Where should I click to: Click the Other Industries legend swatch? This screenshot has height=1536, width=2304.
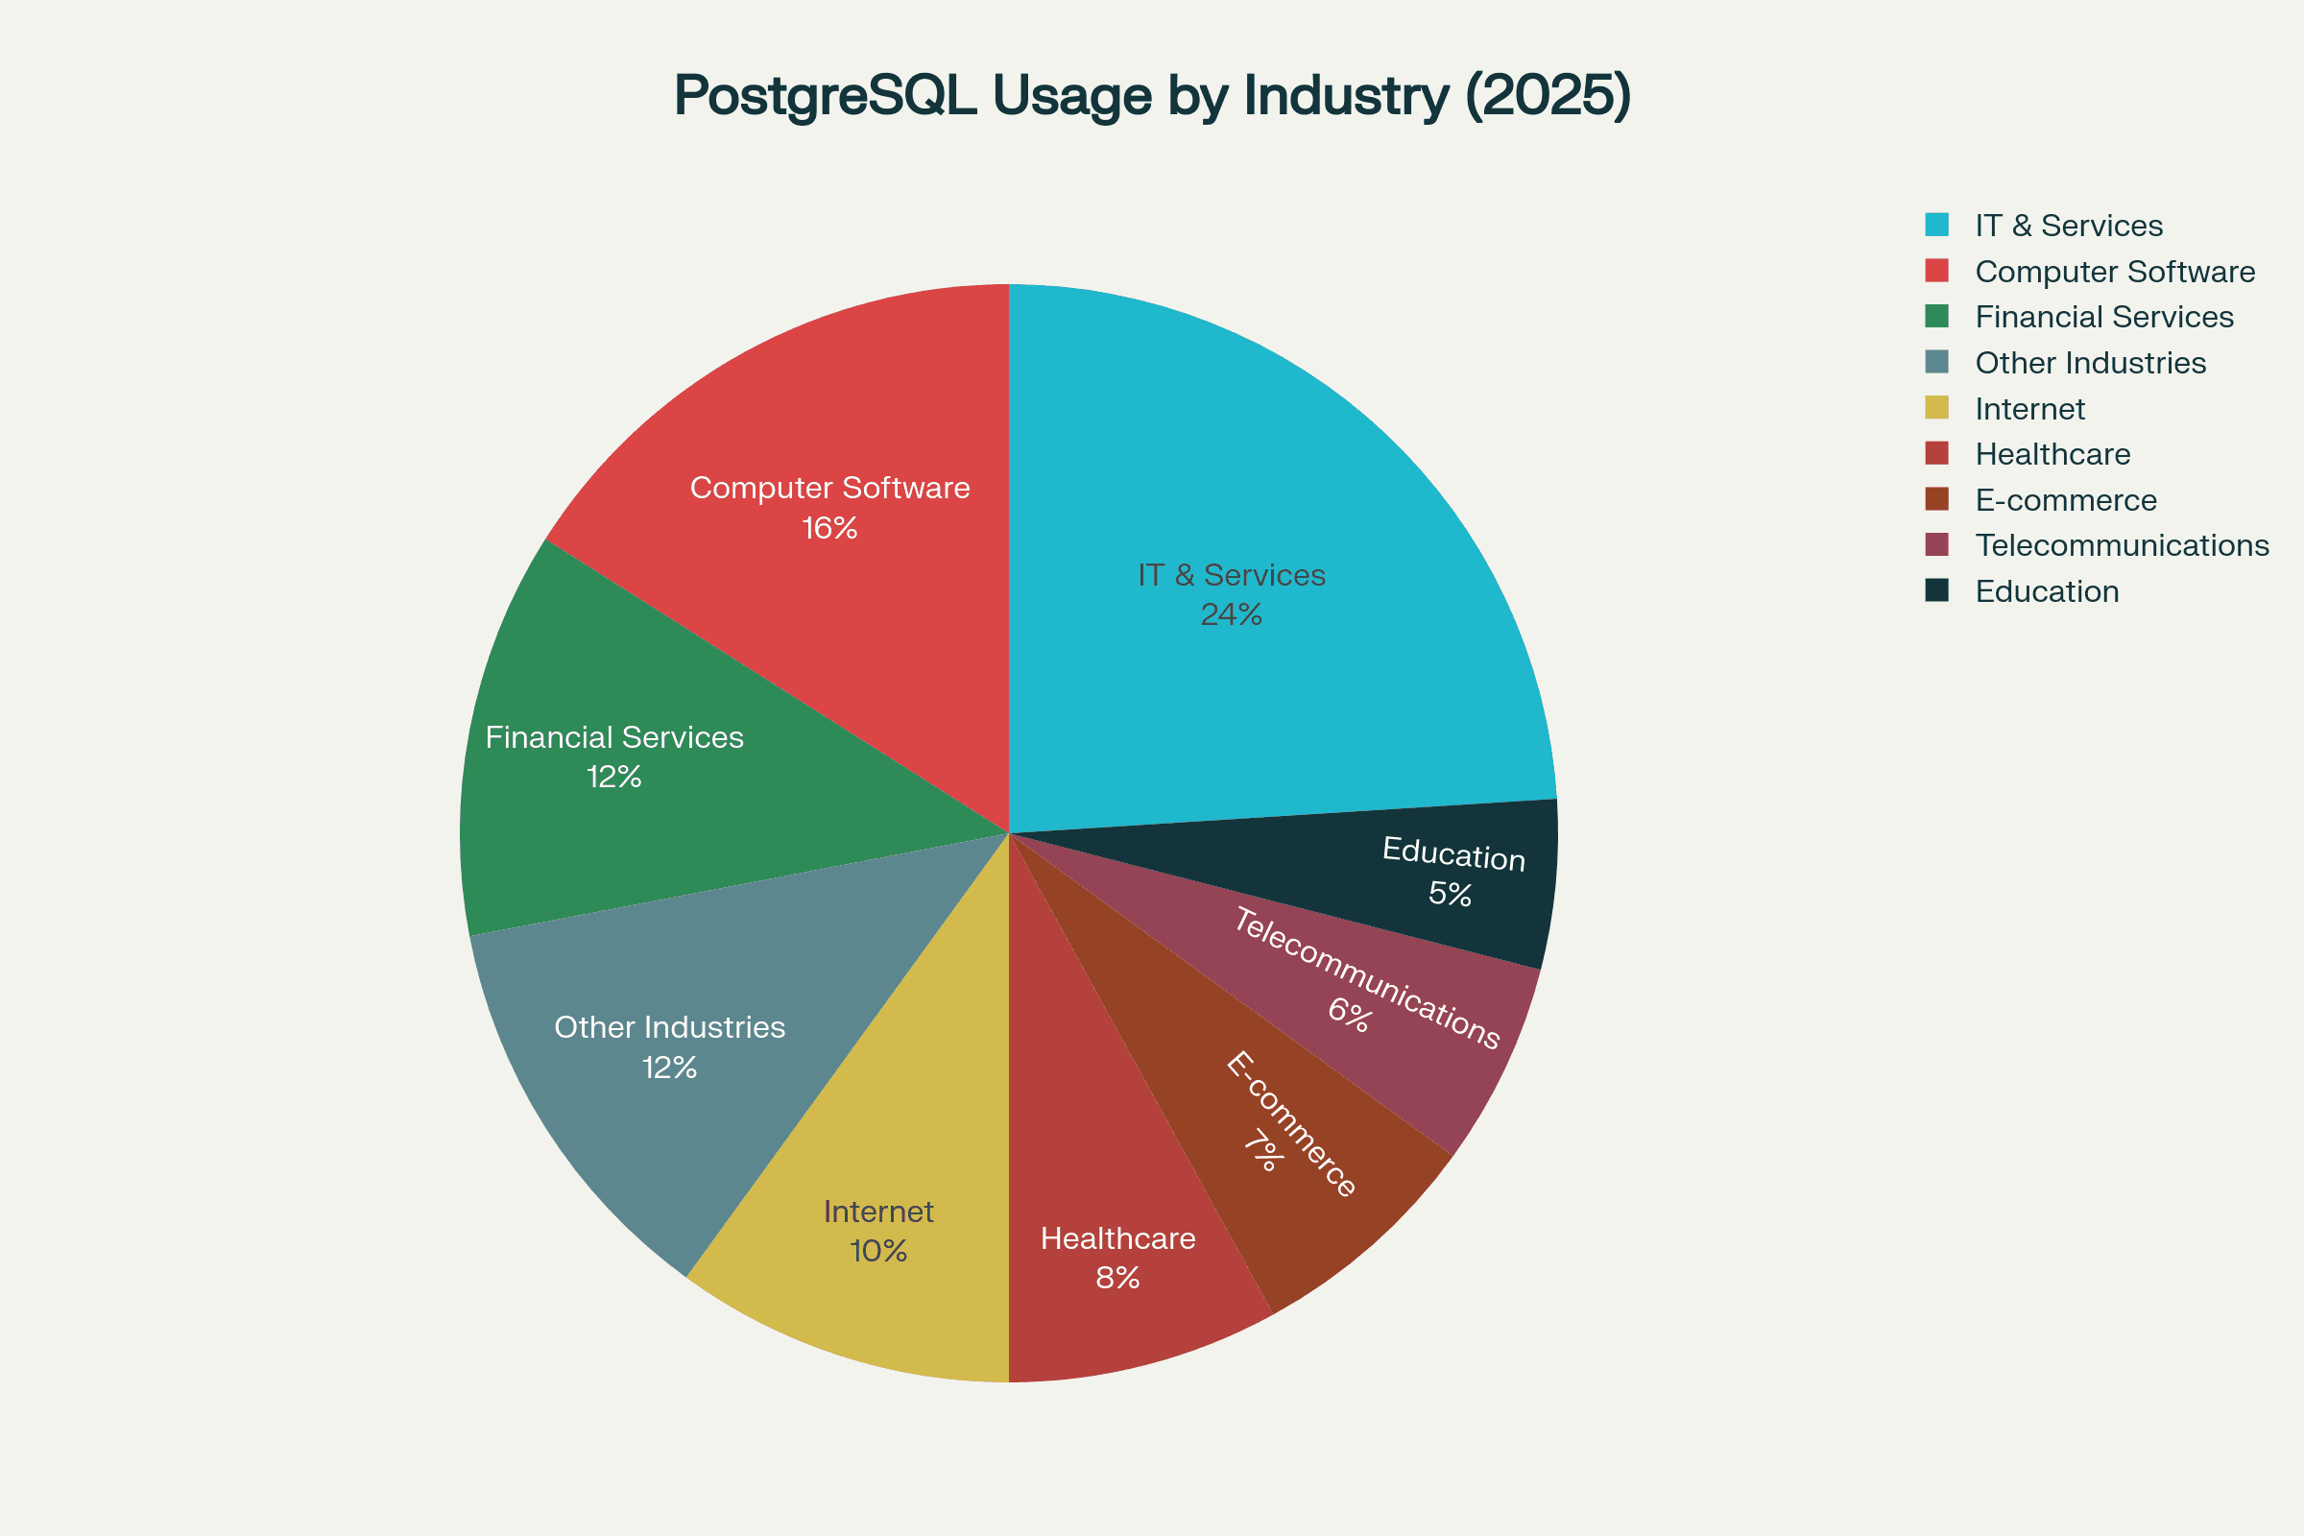[1936, 362]
